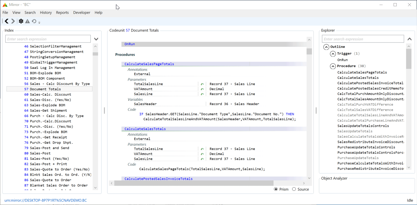Screen dimensions: 417x205
Task: Click var arrow icon beside TotalSalesLine under CalculateSalesTotals
Action: pyautogui.click(x=202, y=149)
